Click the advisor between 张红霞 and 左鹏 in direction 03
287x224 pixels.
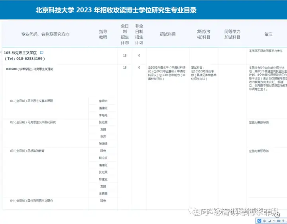(x=103, y=179)
